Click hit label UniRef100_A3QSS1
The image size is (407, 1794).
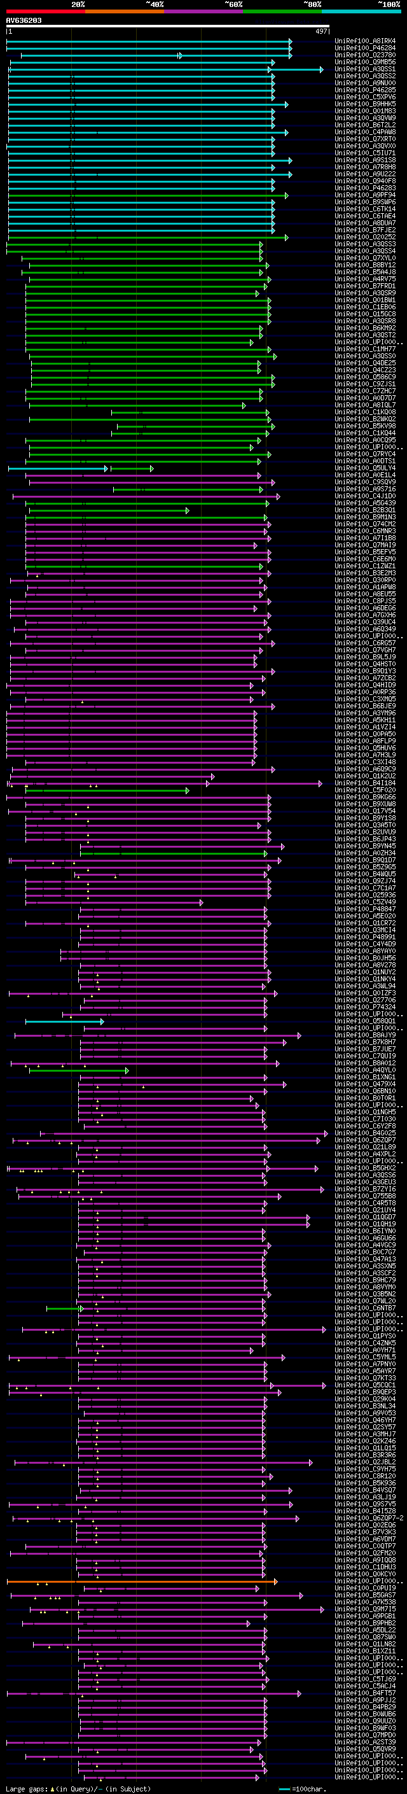(365, 69)
